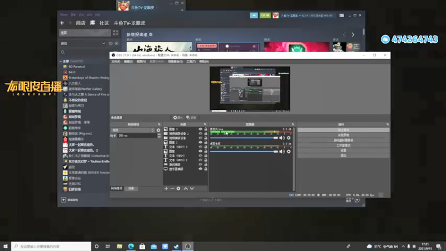Viewport: 446px width, 251px height.
Task: Open scene transition properties gear
Action: click(x=158, y=130)
